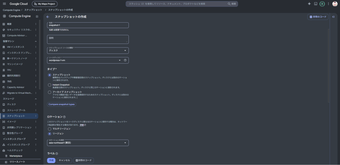This screenshot has width=340, height=165.
Task: Open Marketplace in sidebar
Action: (x=16, y=156)
